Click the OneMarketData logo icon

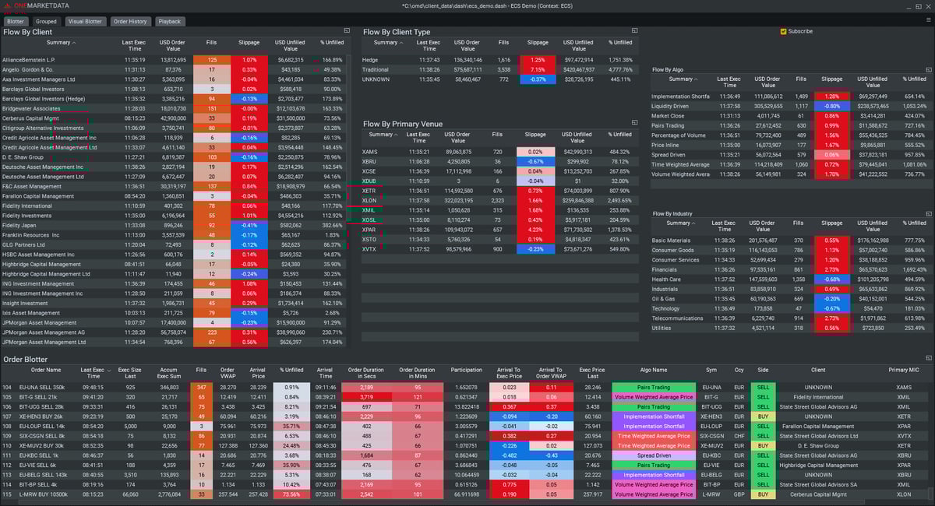(x=5, y=5)
